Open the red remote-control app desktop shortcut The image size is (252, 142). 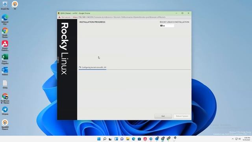5,46
